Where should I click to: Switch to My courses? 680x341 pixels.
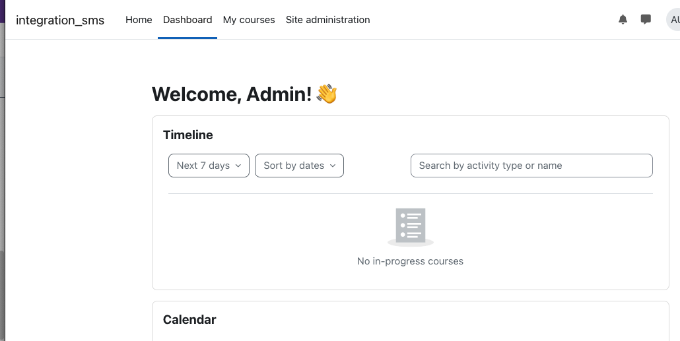tap(249, 20)
